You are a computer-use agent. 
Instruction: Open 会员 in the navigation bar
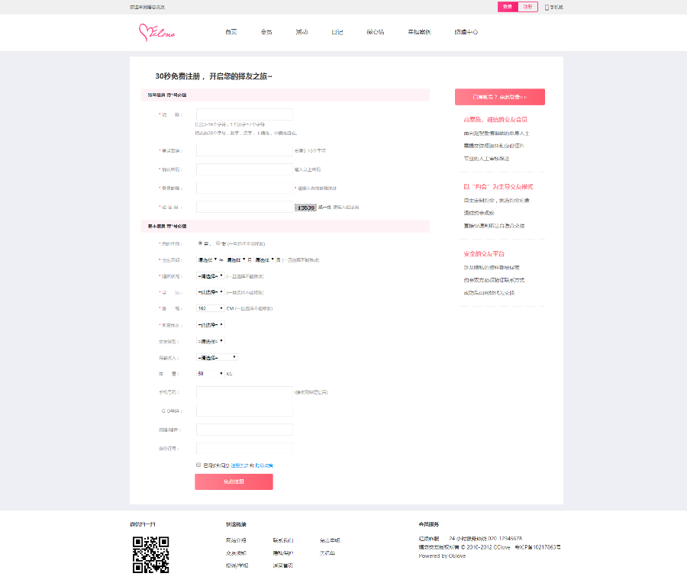pos(266,32)
